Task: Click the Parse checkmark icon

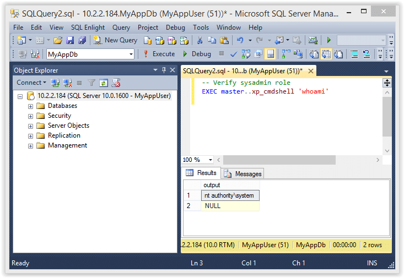Action: click(x=234, y=54)
